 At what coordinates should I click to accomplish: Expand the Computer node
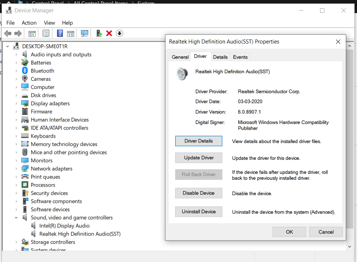point(16,87)
